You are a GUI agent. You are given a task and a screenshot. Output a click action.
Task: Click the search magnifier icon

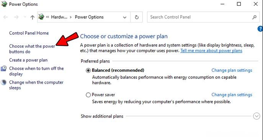254,17
